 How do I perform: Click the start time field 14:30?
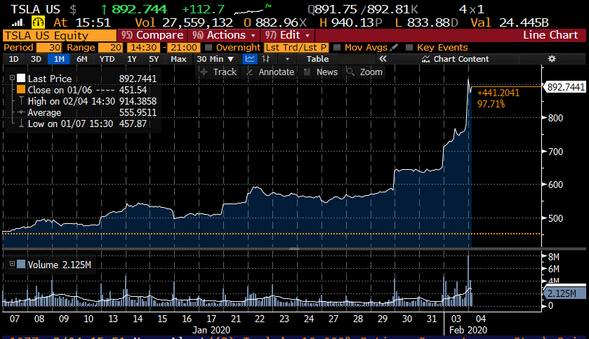144,47
